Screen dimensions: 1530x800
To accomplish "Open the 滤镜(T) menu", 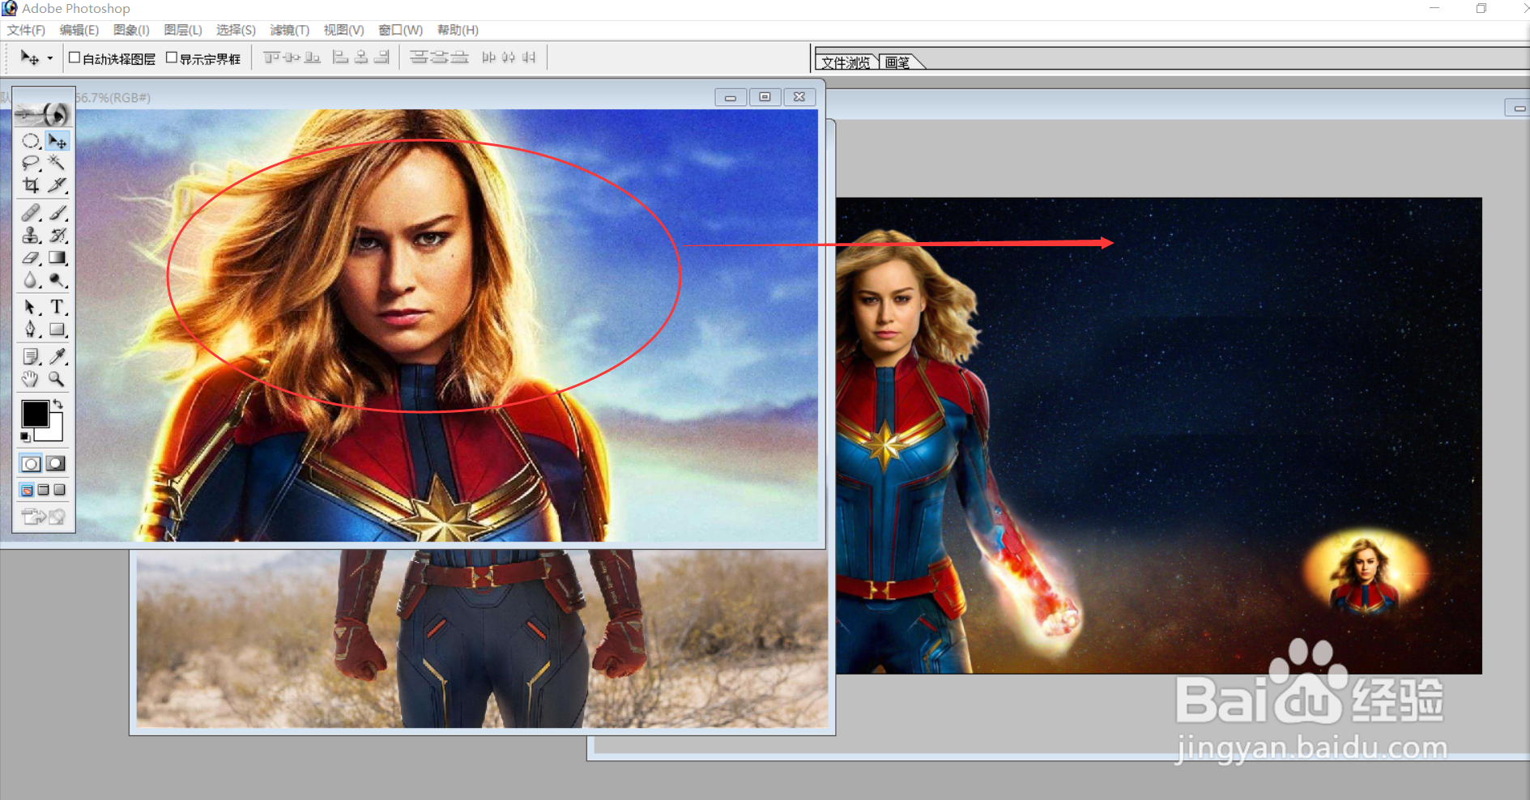I will [290, 30].
